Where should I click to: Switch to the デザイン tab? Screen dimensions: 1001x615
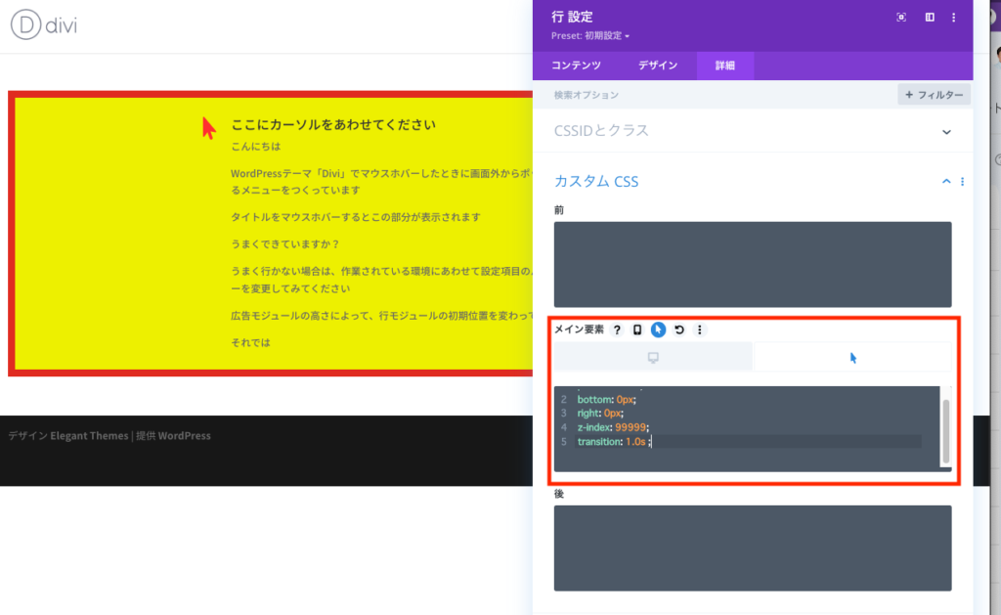(x=658, y=66)
